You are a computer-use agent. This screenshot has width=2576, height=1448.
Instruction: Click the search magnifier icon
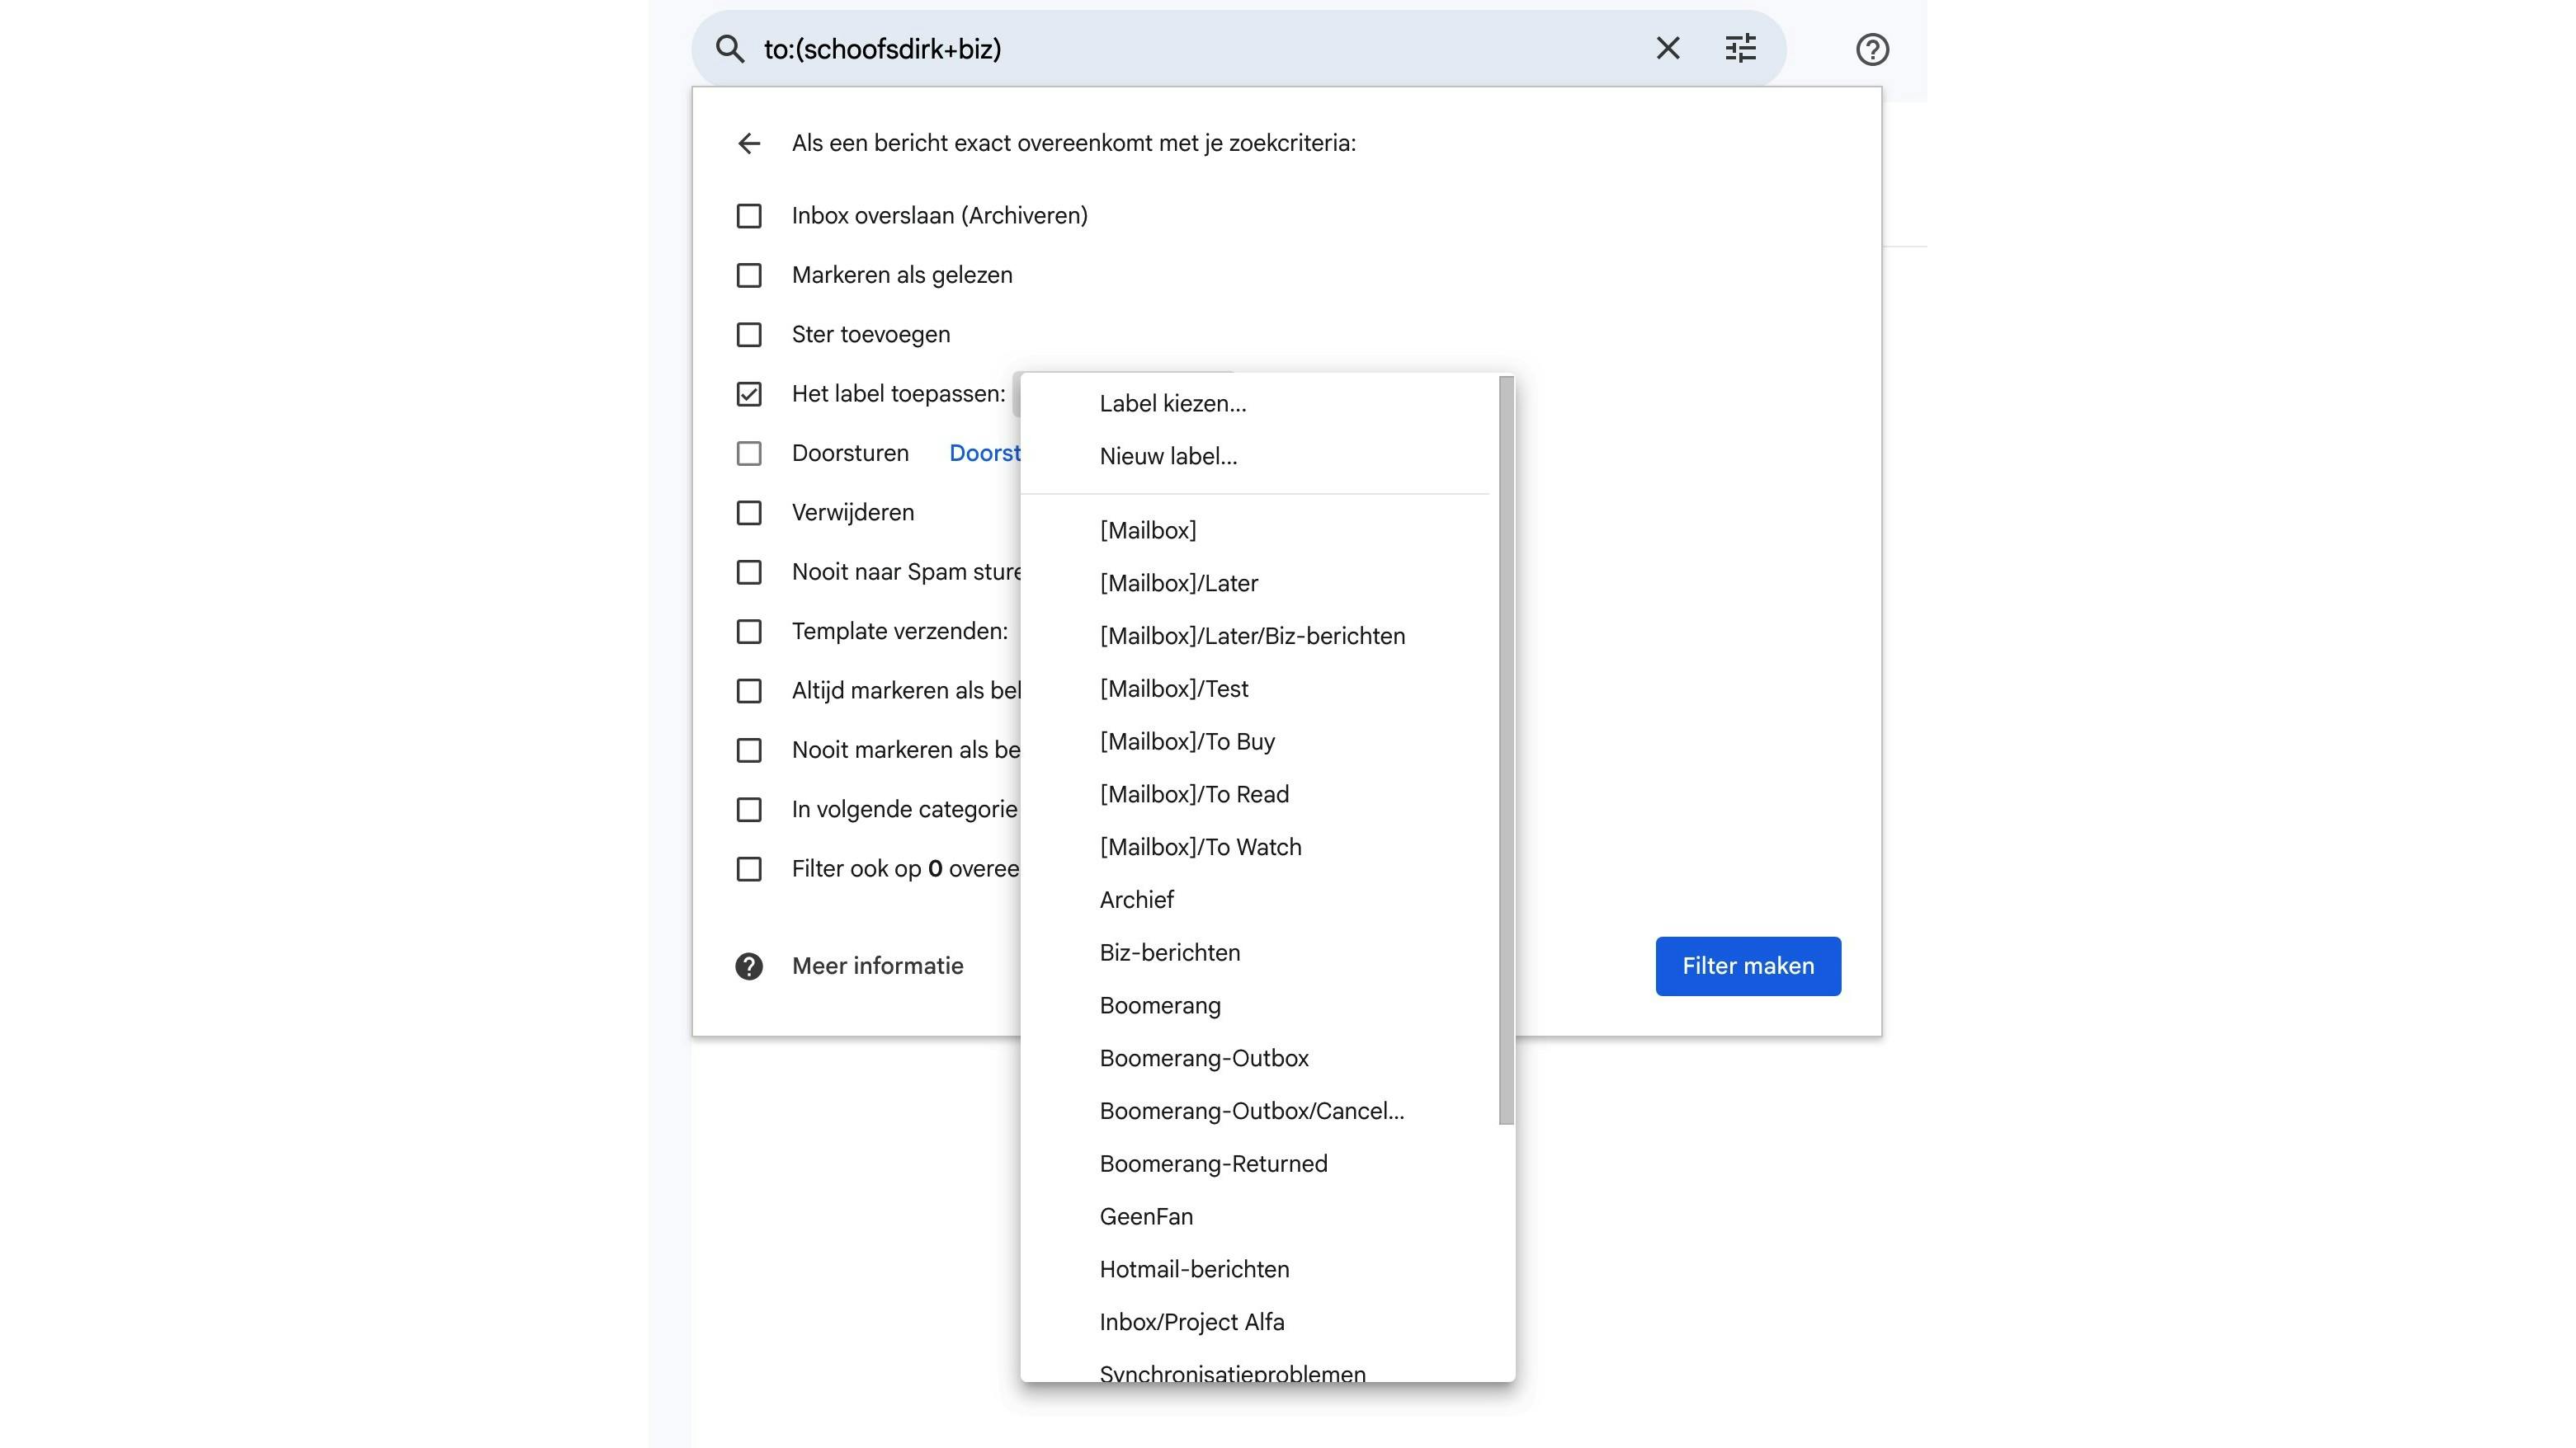coord(730,49)
